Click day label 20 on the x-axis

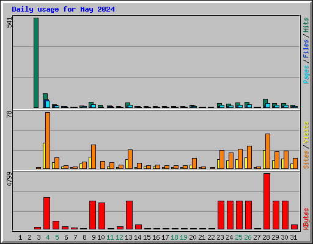pos(193,237)
